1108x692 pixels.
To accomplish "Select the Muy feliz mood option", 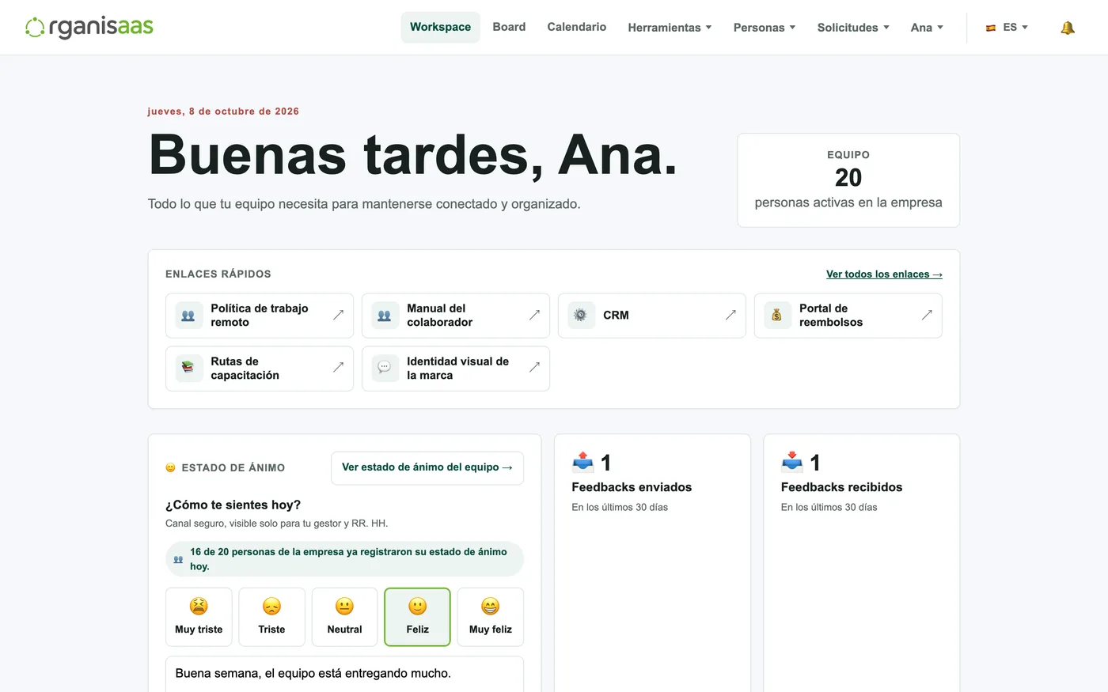I will click(491, 617).
